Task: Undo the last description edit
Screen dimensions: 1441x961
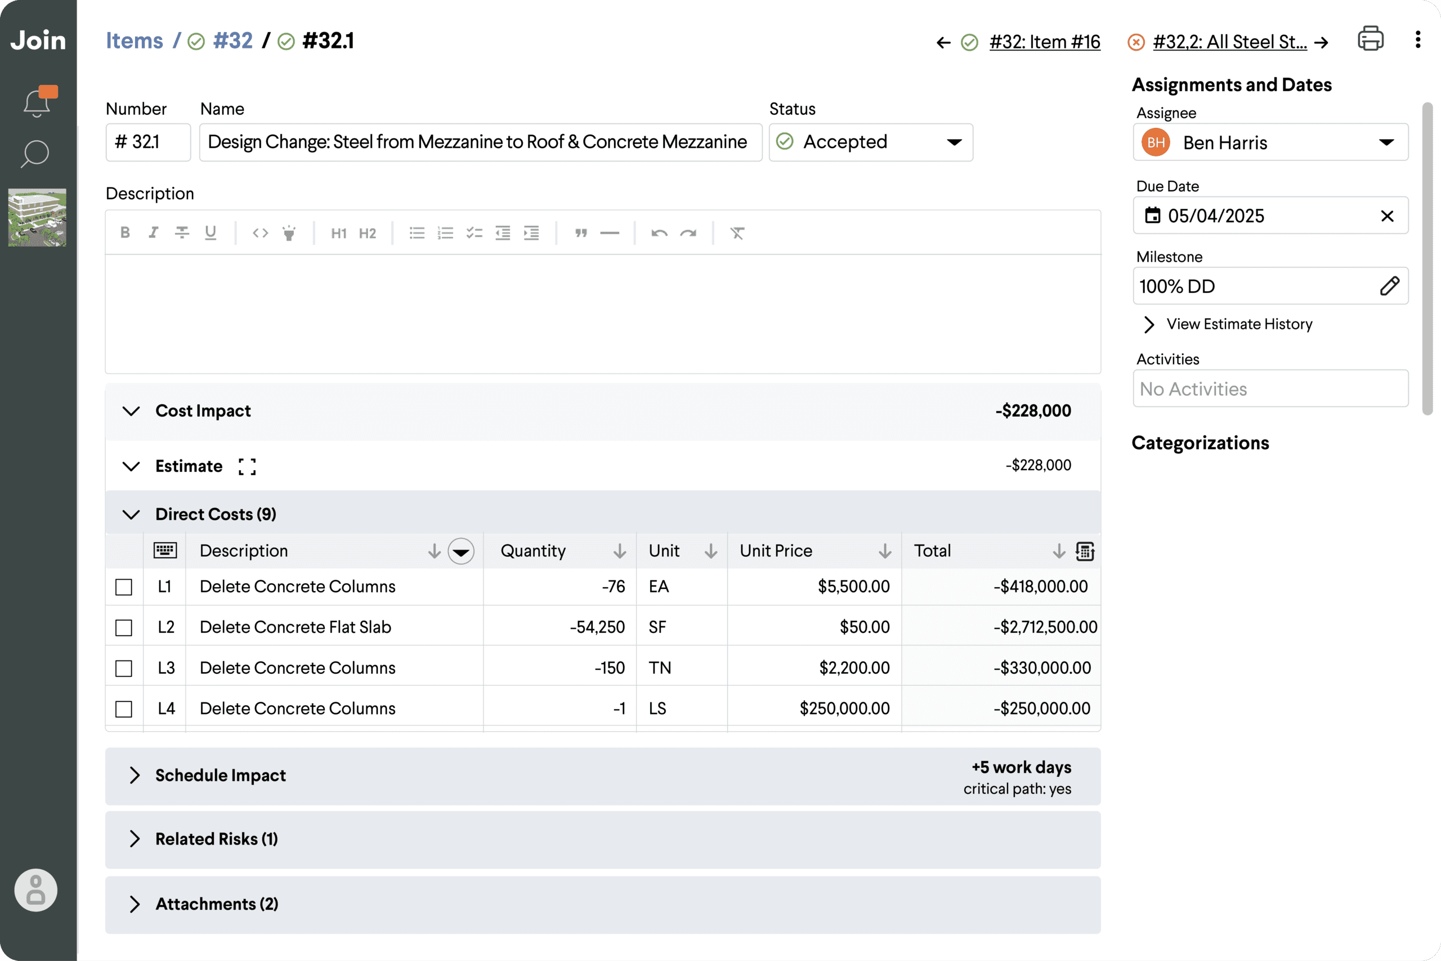Action: [x=659, y=233]
